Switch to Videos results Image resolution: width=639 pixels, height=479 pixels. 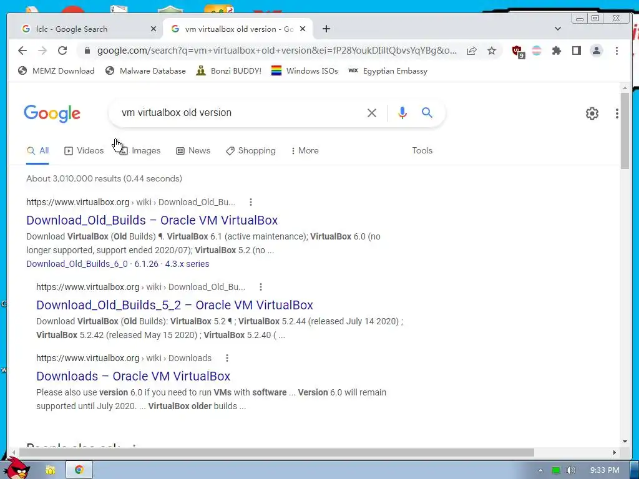tap(84, 151)
